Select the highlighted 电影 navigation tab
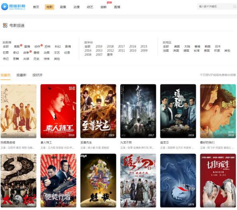 (x=50, y=7)
